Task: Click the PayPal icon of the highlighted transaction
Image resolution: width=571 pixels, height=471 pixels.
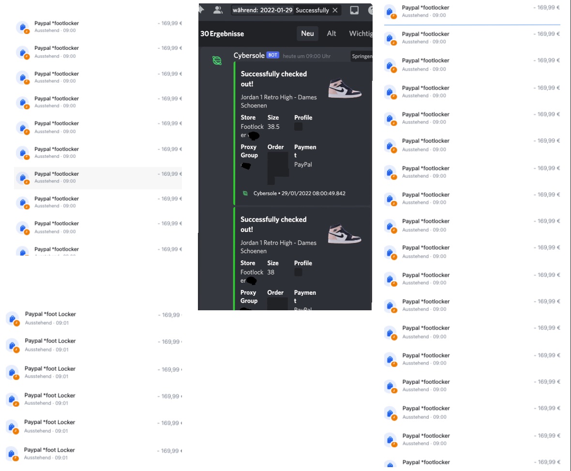Action: 23,178
